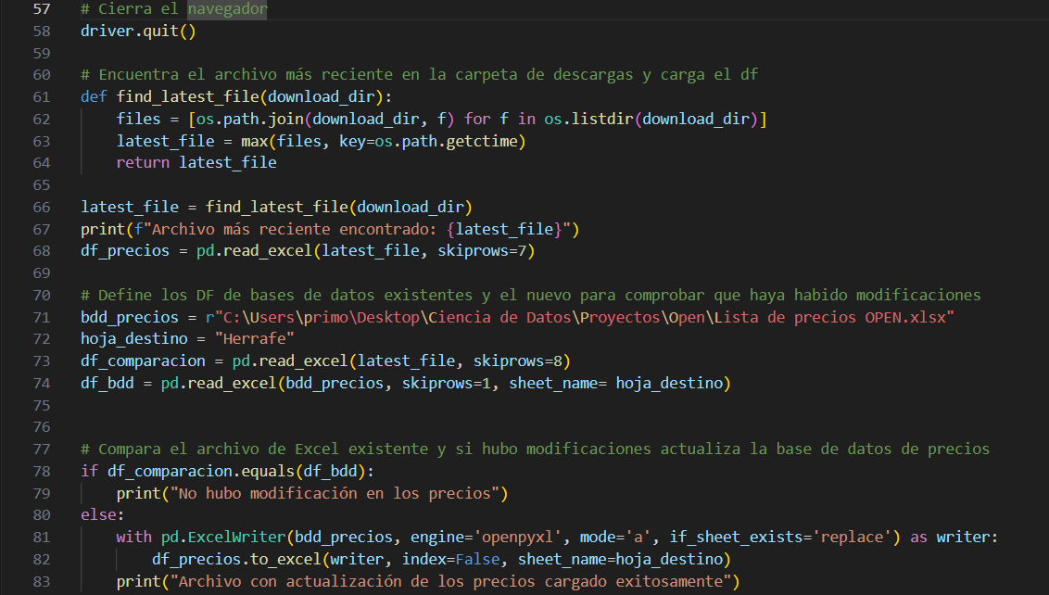Click line number 78 in the gutter

click(42, 471)
